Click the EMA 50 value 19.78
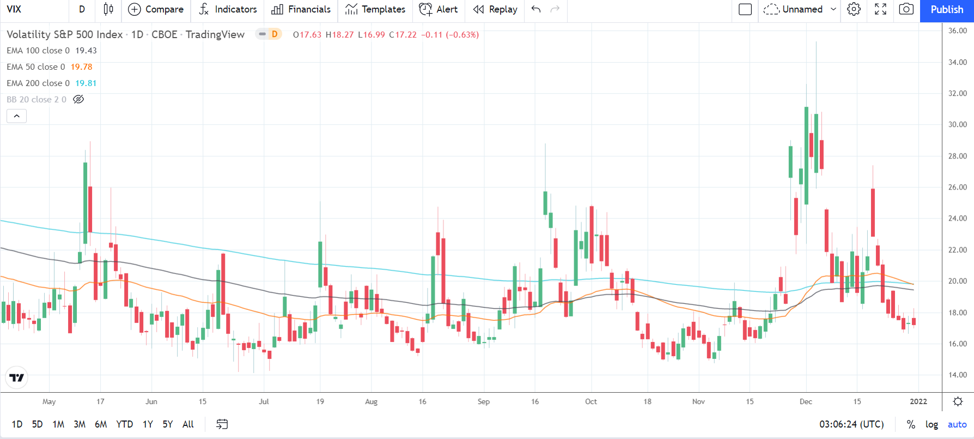The width and height of the screenshot is (974, 439). [82, 67]
